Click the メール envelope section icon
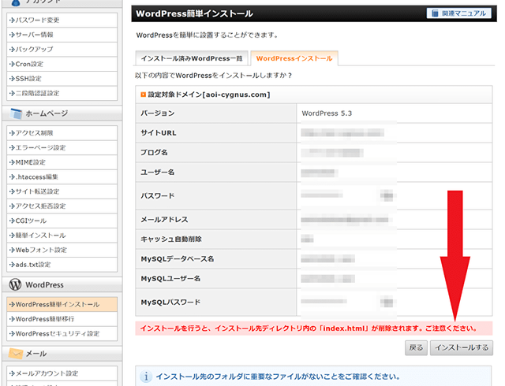Viewport: 505px width, 386px height. (x=16, y=354)
